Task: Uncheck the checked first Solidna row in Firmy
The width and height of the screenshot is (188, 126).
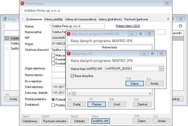Action: point(7,38)
